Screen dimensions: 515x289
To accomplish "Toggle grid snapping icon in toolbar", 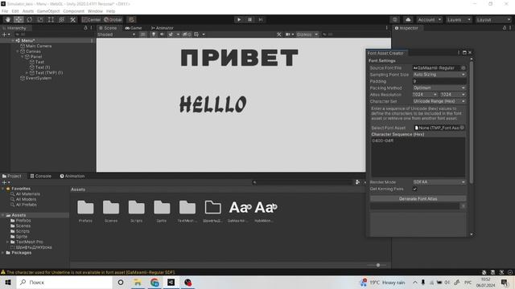I will [x=131, y=19].
